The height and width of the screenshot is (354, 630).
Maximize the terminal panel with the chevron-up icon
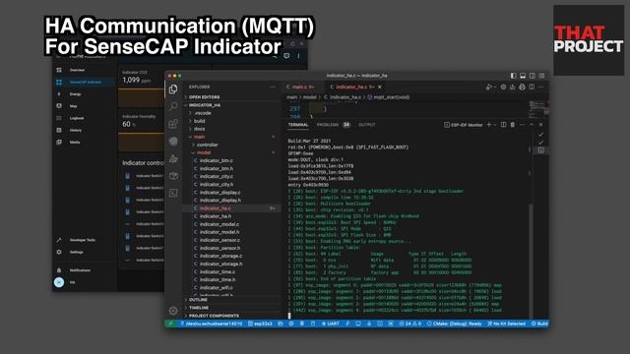[x=532, y=125]
